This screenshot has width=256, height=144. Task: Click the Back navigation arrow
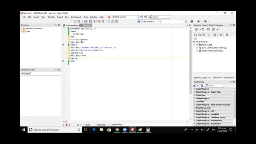point(198,21)
